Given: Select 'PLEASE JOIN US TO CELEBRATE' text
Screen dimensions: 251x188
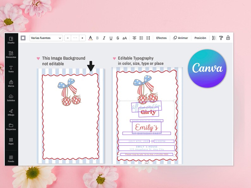Looking at the screenshot, I should [147, 121].
